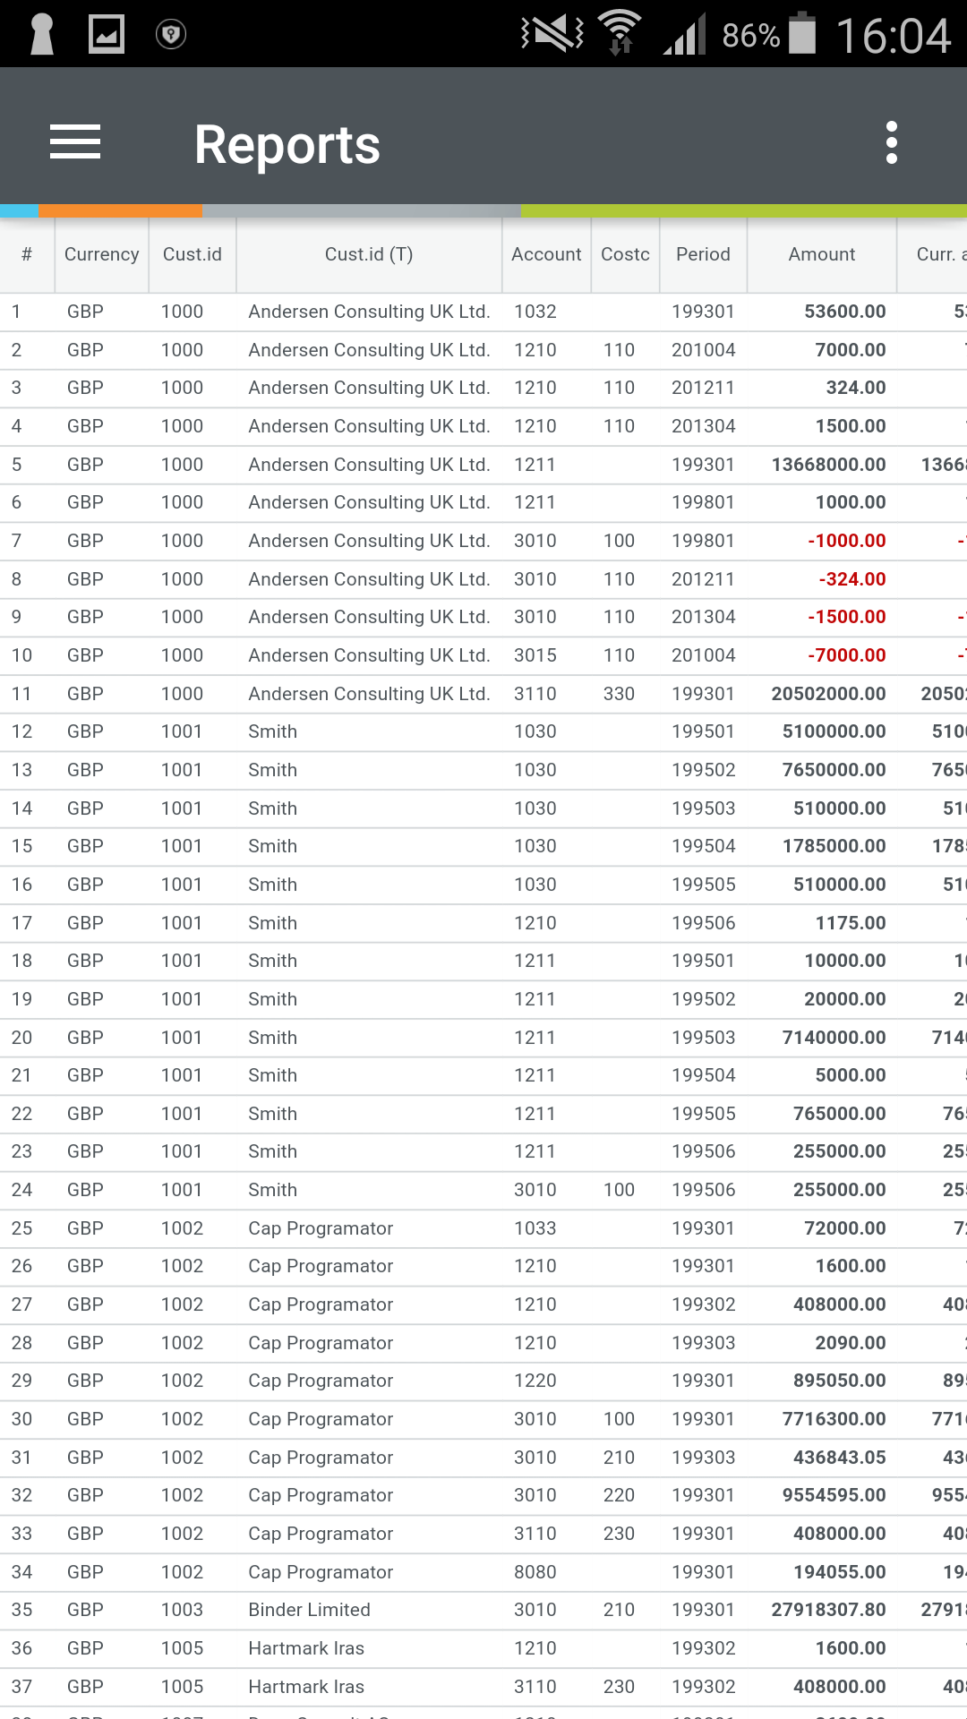This screenshot has width=967, height=1719.
Task: Select the orange color tab strip segment
Action: pos(120,211)
